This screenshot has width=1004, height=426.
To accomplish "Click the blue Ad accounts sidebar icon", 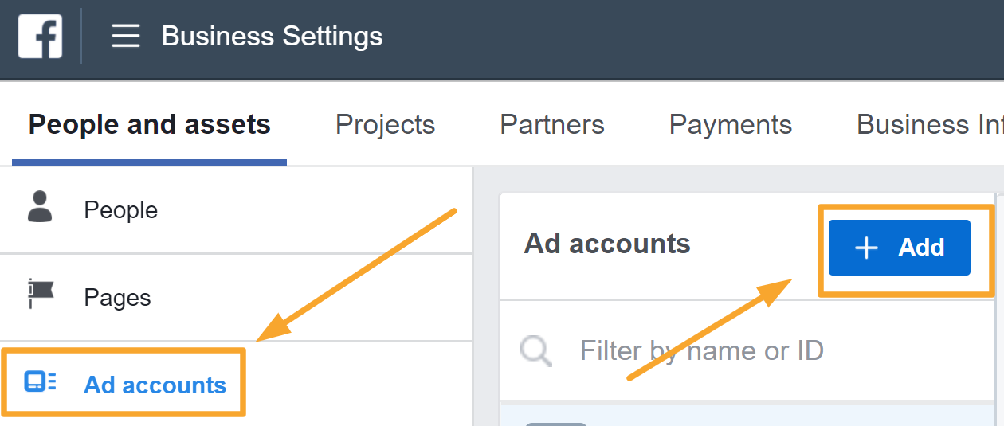I will (40, 383).
